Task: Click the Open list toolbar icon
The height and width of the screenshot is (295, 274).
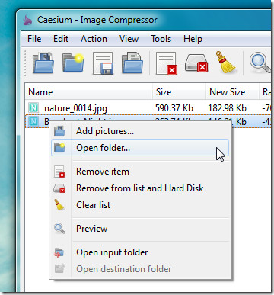Action: coord(132,63)
